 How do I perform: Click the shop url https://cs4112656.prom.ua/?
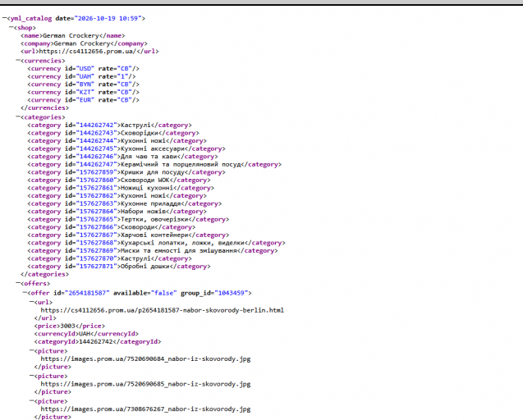pos(89,52)
